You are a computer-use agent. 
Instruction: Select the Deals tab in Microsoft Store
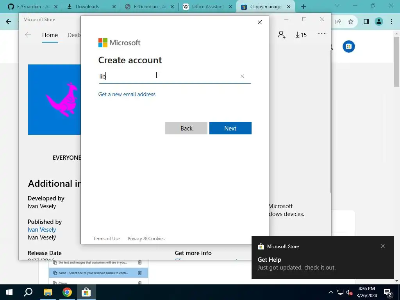click(74, 35)
